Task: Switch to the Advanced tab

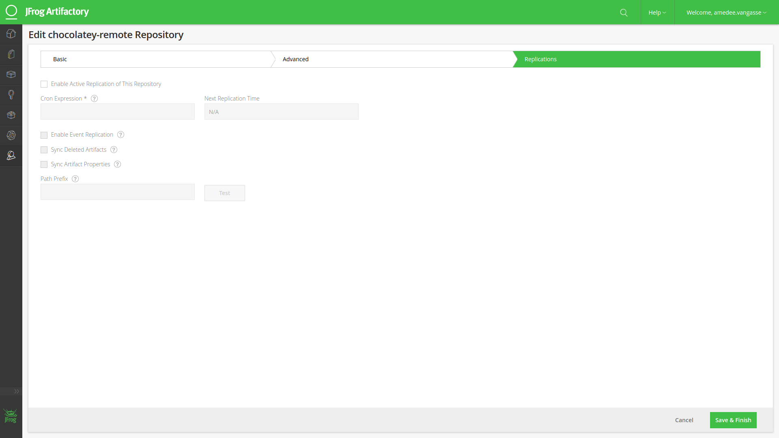Action: point(392,59)
